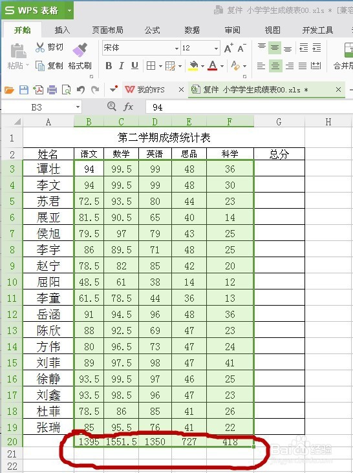This screenshot has width=353, height=473.
Task: Switch to the 公式 ribbon tab
Action: 152,30
